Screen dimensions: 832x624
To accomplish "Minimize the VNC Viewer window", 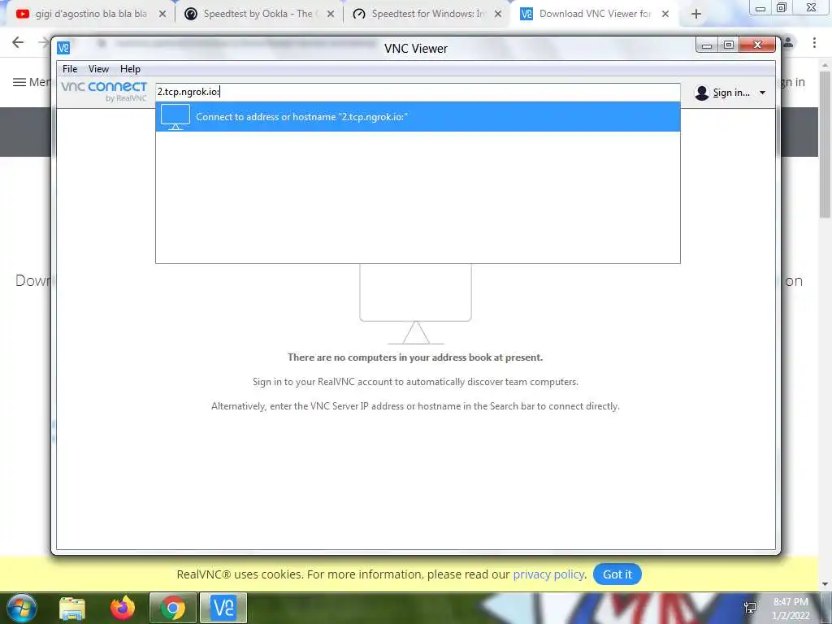I will click(707, 45).
